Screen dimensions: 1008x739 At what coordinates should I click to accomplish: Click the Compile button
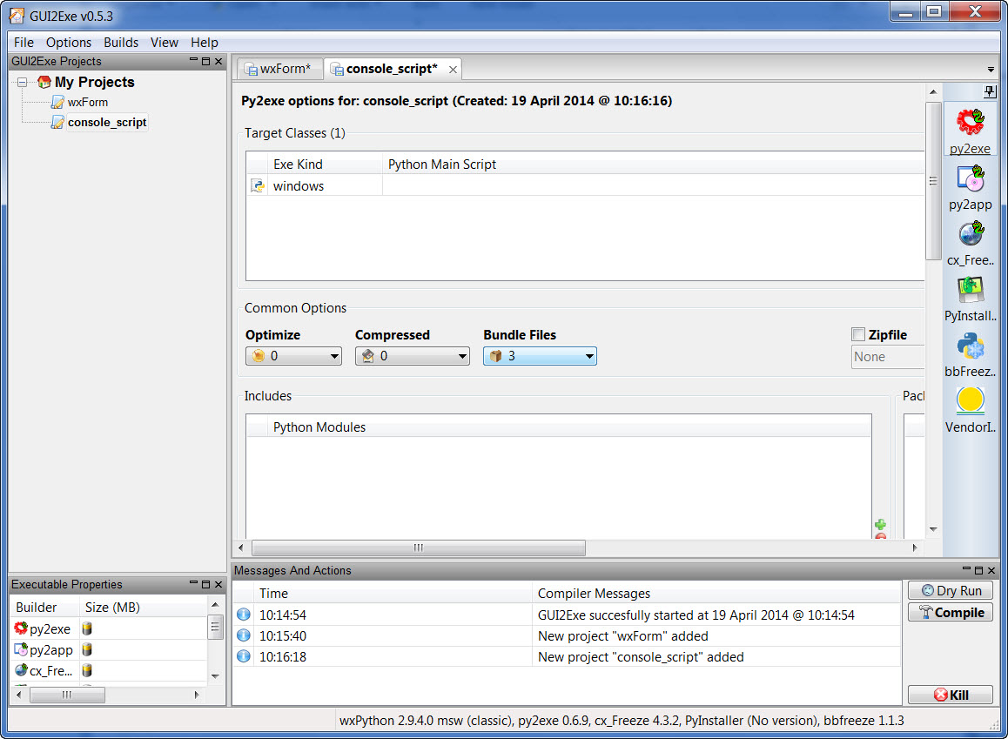coord(950,613)
